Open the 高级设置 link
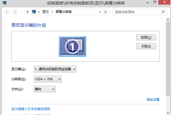The image size is (171, 115). pos(153,100)
